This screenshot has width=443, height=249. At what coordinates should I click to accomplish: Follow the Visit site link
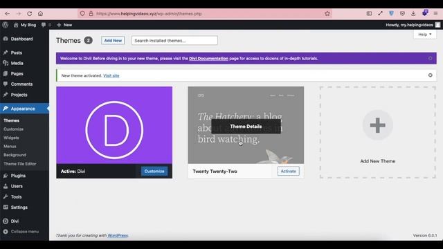point(111,75)
